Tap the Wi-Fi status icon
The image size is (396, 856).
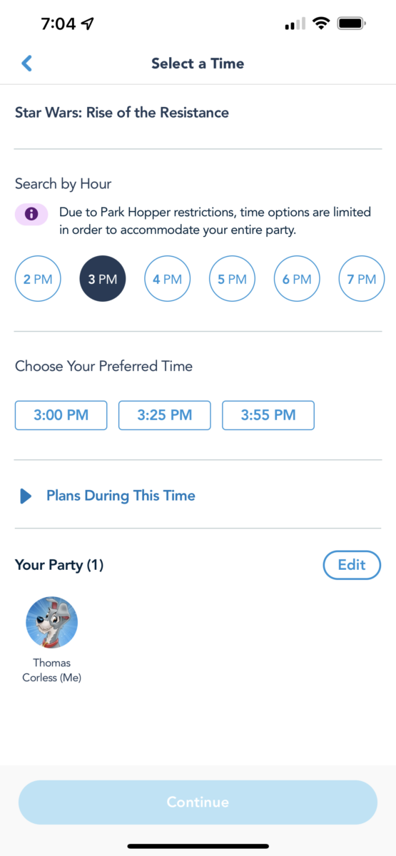point(321,24)
